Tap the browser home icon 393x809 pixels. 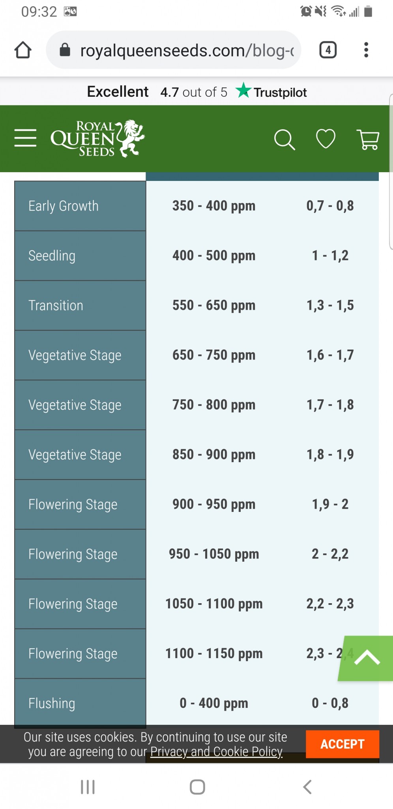point(23,50)
